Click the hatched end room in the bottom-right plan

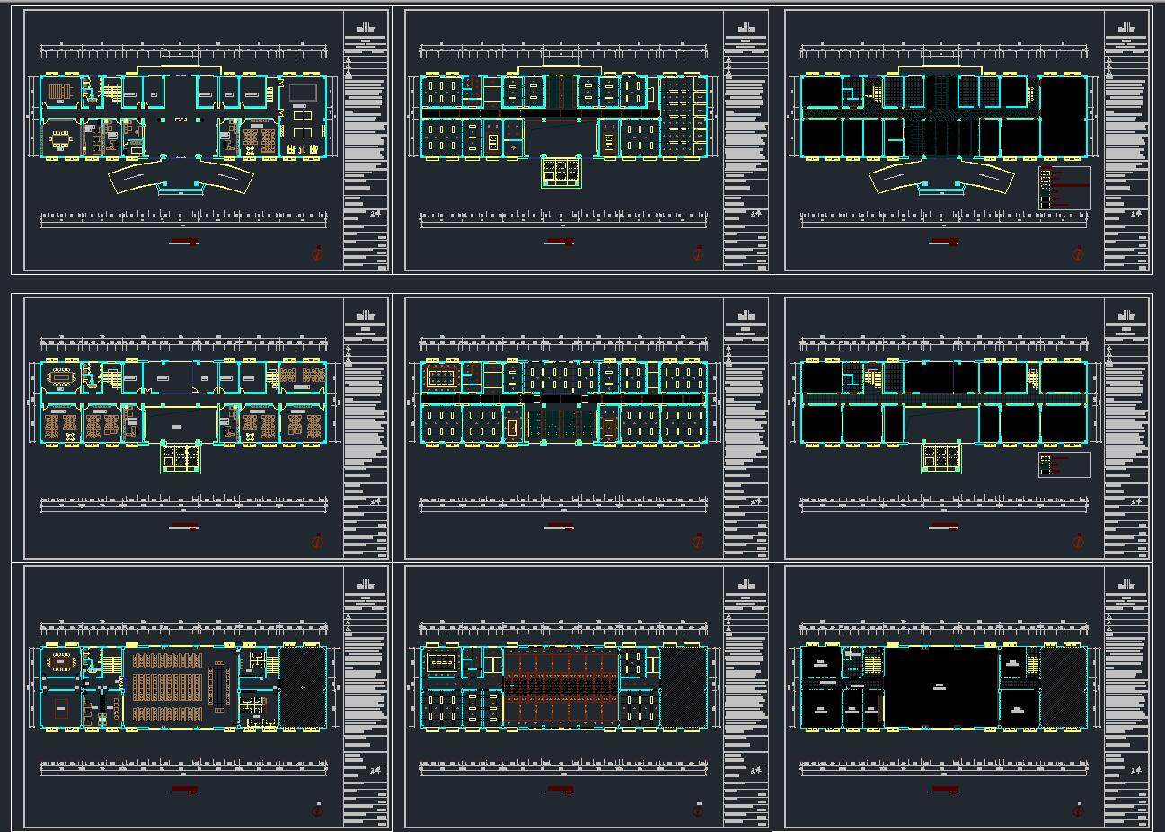[1064, 687]
